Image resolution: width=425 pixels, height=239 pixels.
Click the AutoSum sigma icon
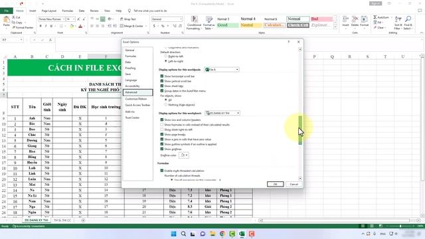click(x=375, y=17)
